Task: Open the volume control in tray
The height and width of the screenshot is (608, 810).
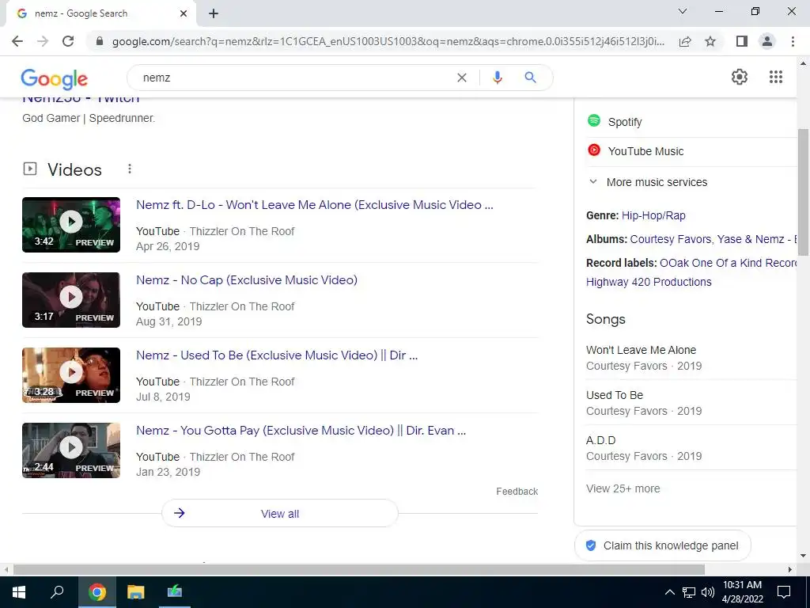Action: [x=708, y=592]
